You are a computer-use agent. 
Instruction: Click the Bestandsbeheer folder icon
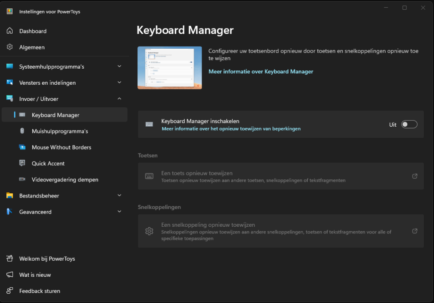10,195
